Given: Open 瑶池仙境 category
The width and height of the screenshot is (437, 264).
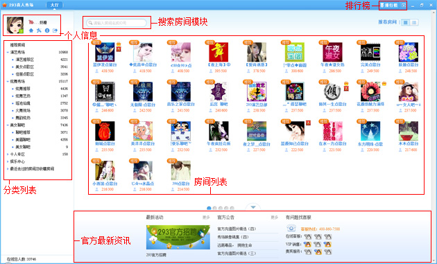Looking at the screenshot, I should pyautogui.click(x=23, y=103).
